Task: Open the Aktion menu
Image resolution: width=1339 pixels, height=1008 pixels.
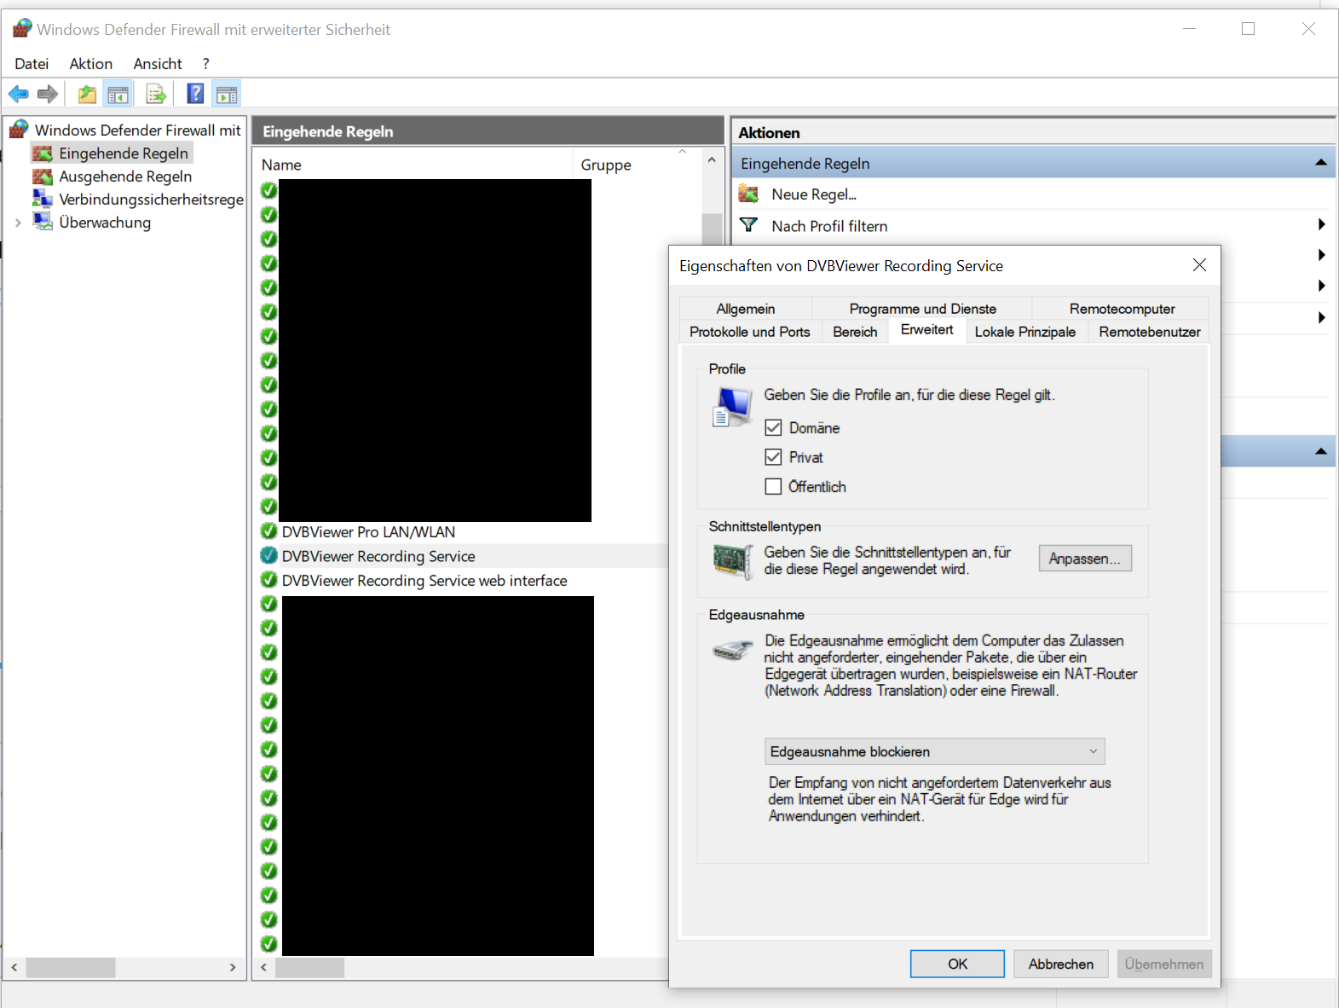Action: 91,64
